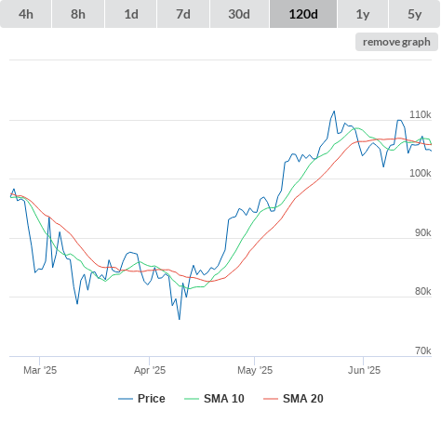Select the 4h time range tab

(x=26, y=14)
